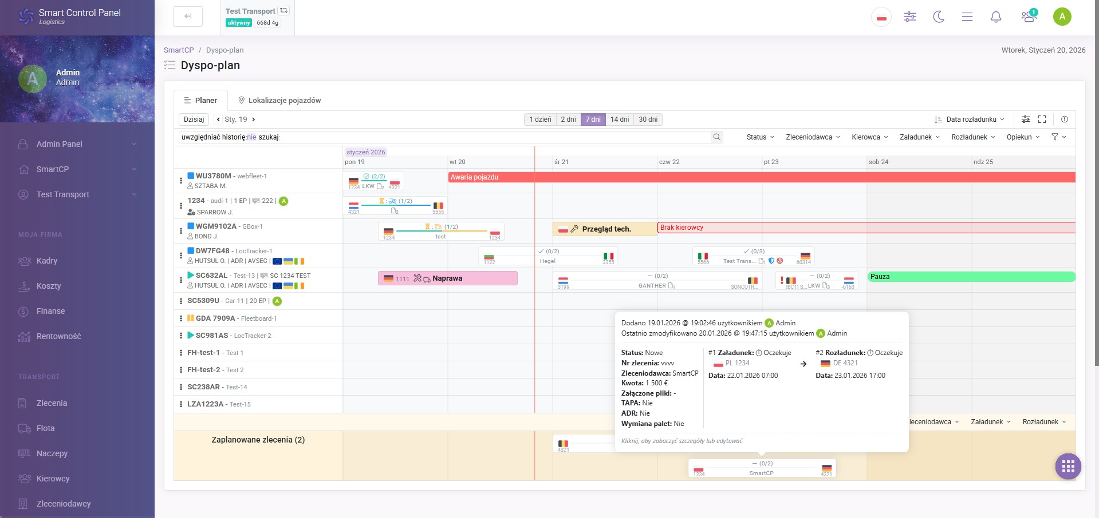Open planned order SmartCP card
The image size is (1099, 518).
762,468
